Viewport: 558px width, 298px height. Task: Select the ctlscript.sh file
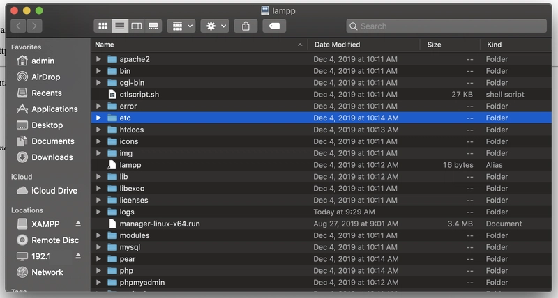[x=322, y=95]
